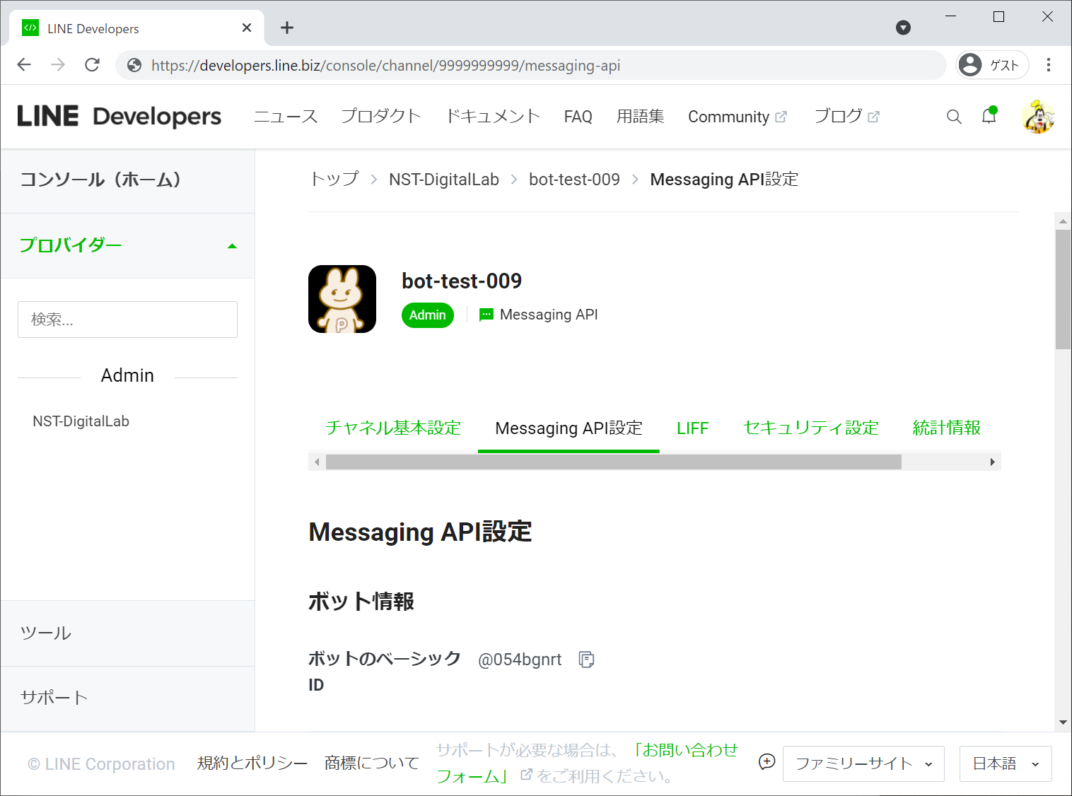Open ドキュメント in the top navigation

[x=493, y=117]
